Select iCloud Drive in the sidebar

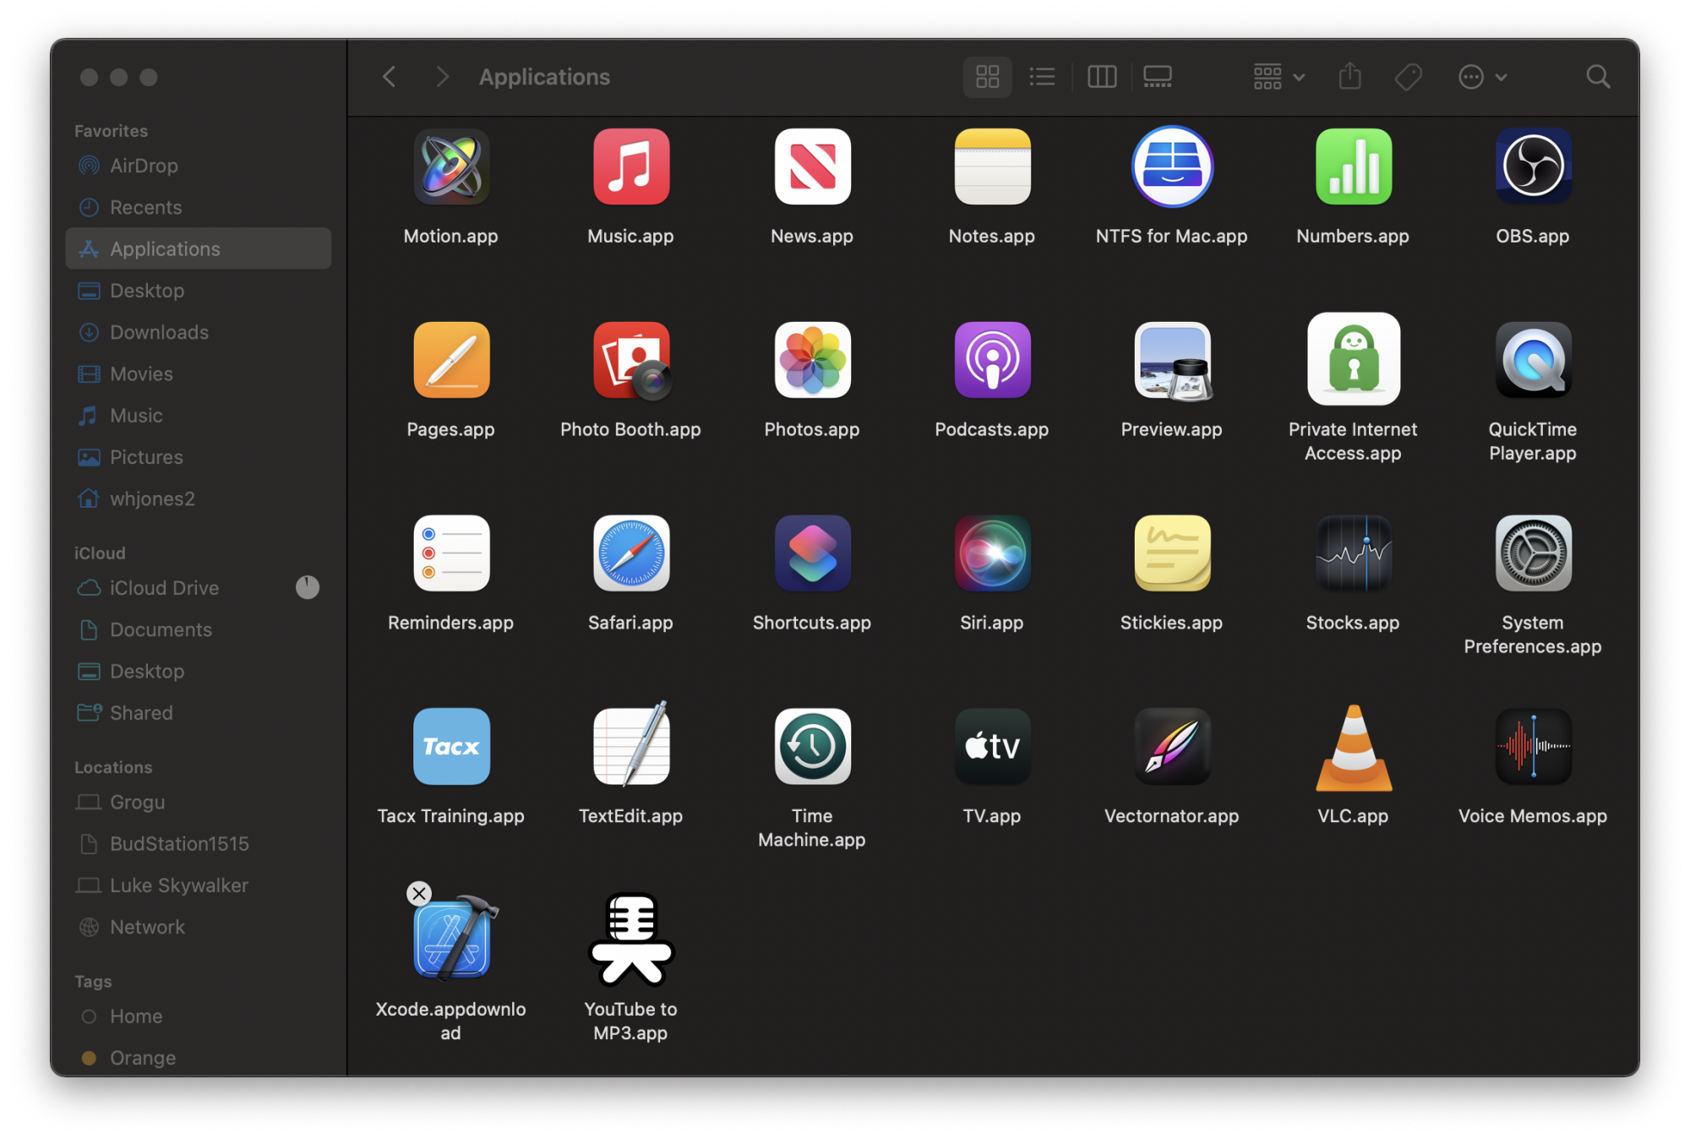click(164, 588)
